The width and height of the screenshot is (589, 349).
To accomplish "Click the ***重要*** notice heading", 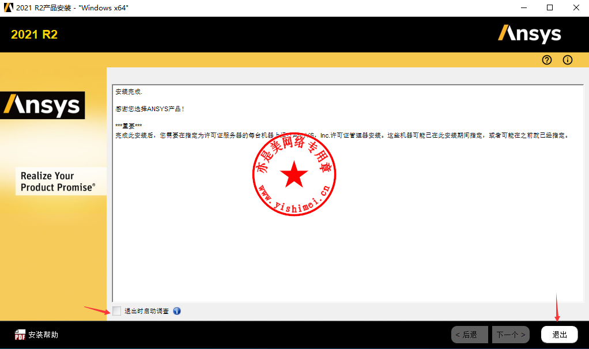I will point(129,126).
